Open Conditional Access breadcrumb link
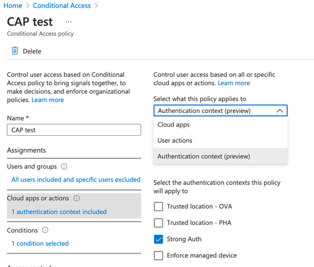This screenshot has width=314, height=267. coord(62,6)
